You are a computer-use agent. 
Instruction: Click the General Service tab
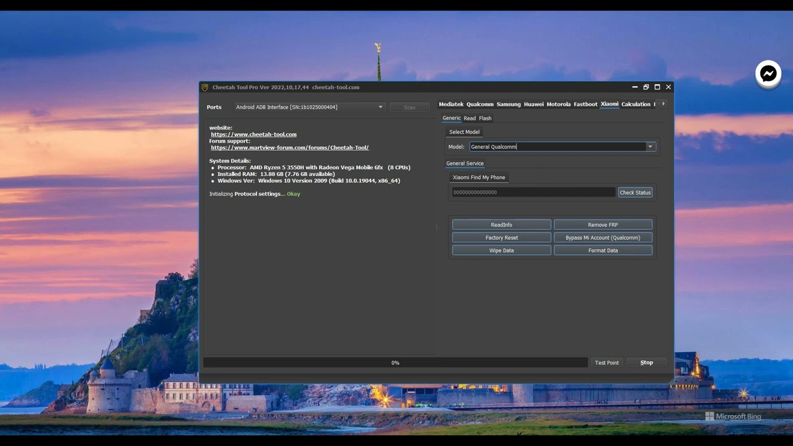[465, 164]
